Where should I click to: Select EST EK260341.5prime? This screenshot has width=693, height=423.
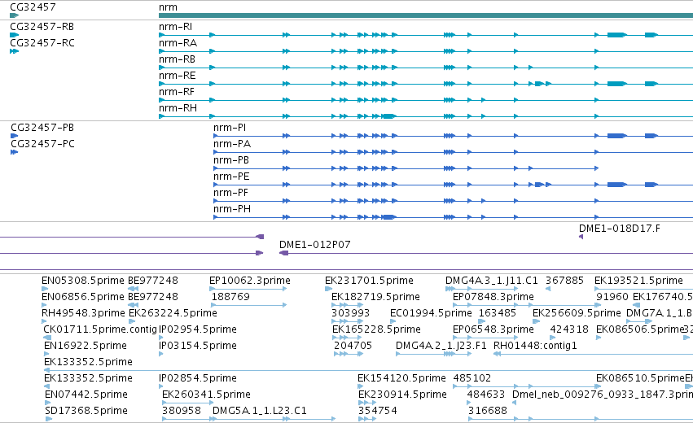pyautogui.click(x=206, y=395)
